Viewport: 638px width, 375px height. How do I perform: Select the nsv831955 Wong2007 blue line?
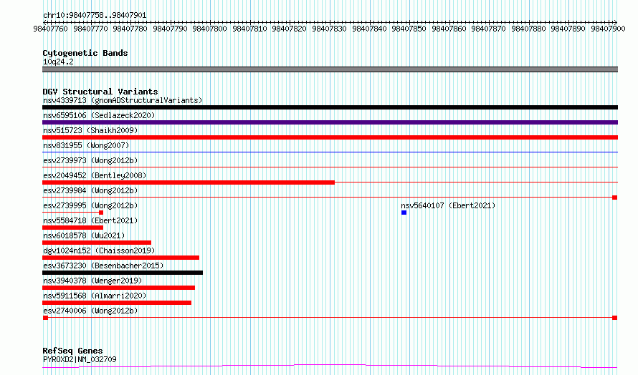(330, 152)
